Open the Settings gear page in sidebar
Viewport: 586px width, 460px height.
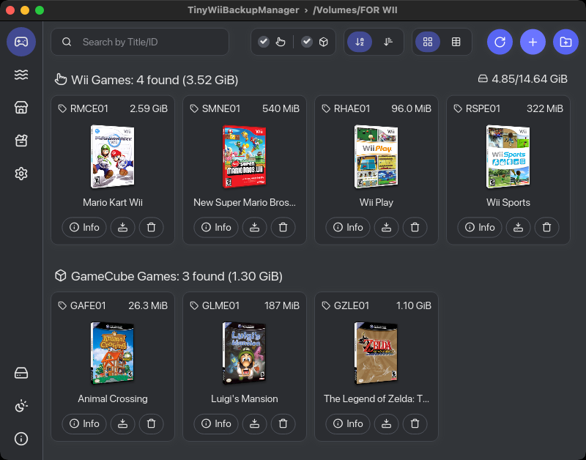point(21,174)
